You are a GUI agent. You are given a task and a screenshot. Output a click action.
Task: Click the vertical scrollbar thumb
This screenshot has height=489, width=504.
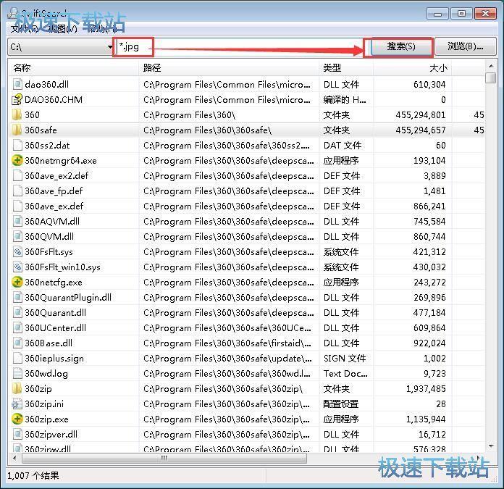491,78
